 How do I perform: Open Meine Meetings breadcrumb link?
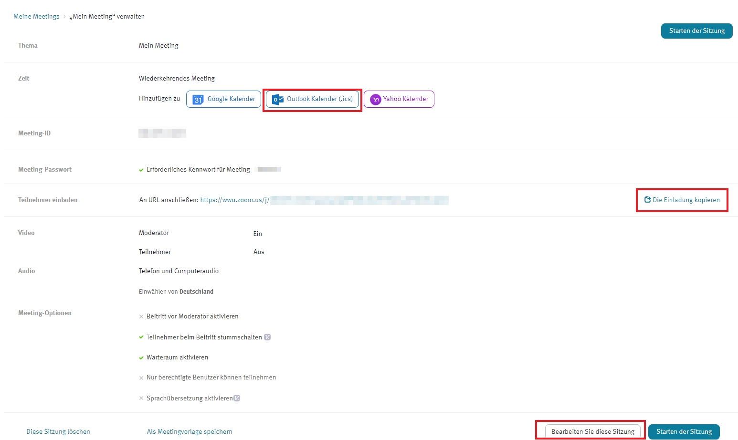pyautogui.click(x=36, y=16)
